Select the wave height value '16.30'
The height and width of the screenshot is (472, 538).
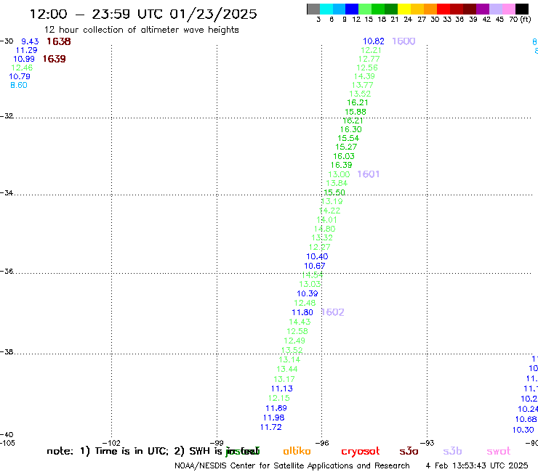pos(351,129)
